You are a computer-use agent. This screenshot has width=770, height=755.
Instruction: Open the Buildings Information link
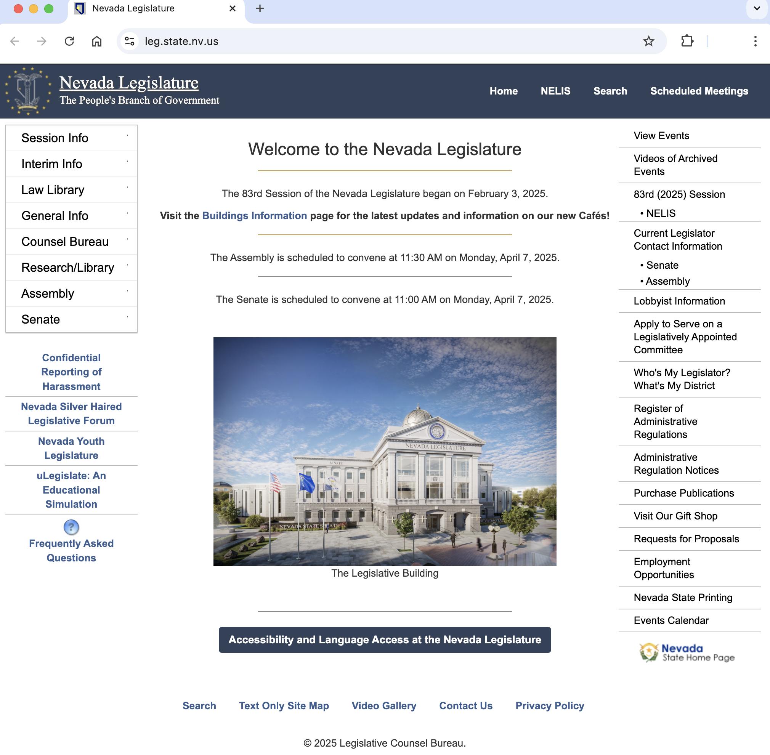point(254,216)
